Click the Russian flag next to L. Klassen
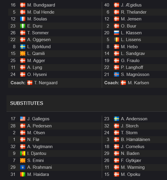Image resolution: width=167 pixels, height=180 pixels. click(x=117, y=33)
